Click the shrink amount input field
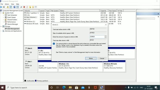The width and height of the screenshot is (160, 90). tap(97, 37)
